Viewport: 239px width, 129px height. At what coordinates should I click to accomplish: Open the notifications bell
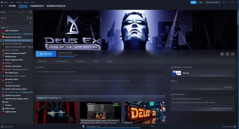200,2
